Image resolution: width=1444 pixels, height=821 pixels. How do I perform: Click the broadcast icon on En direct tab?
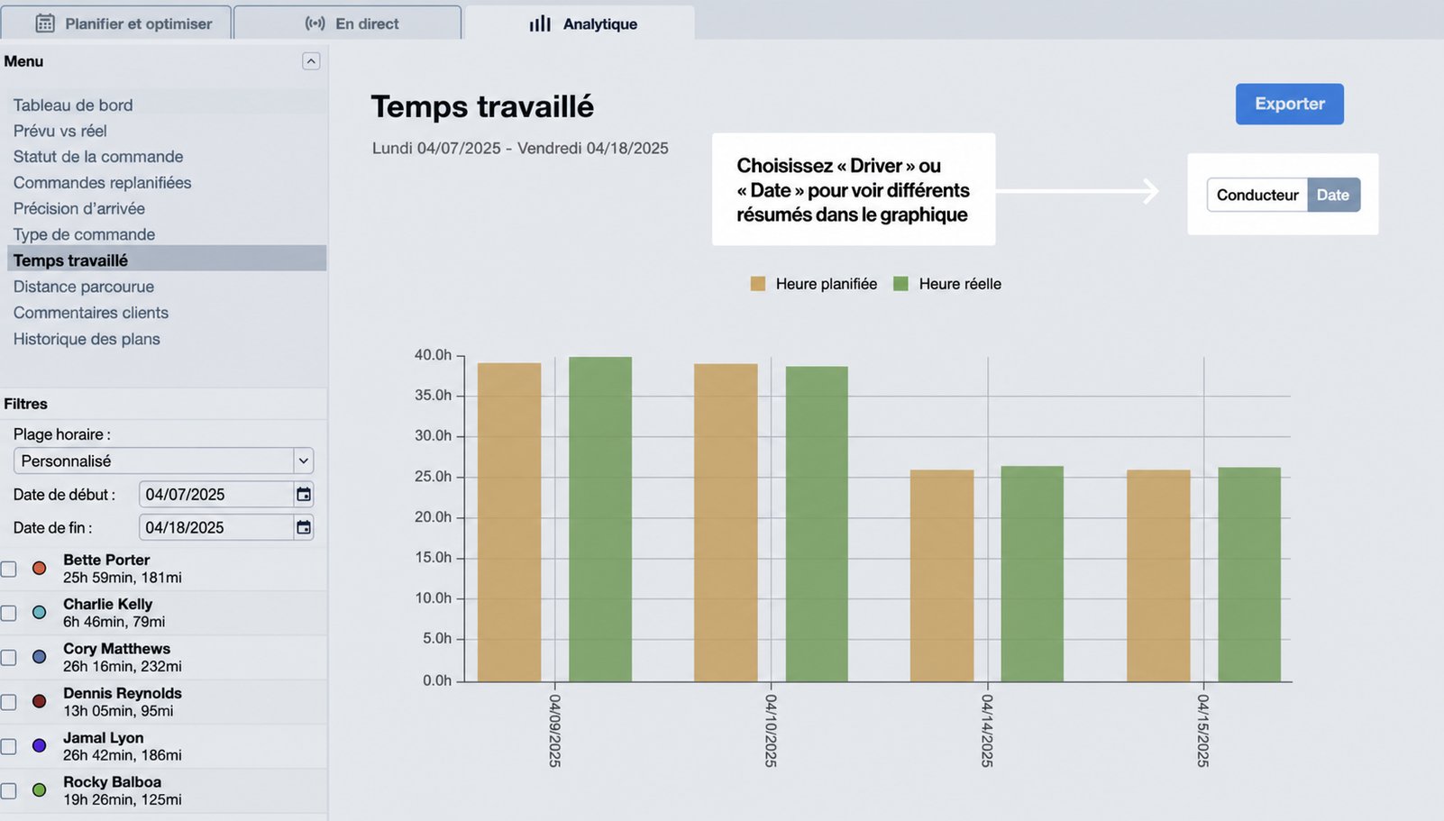click(315, 23)
